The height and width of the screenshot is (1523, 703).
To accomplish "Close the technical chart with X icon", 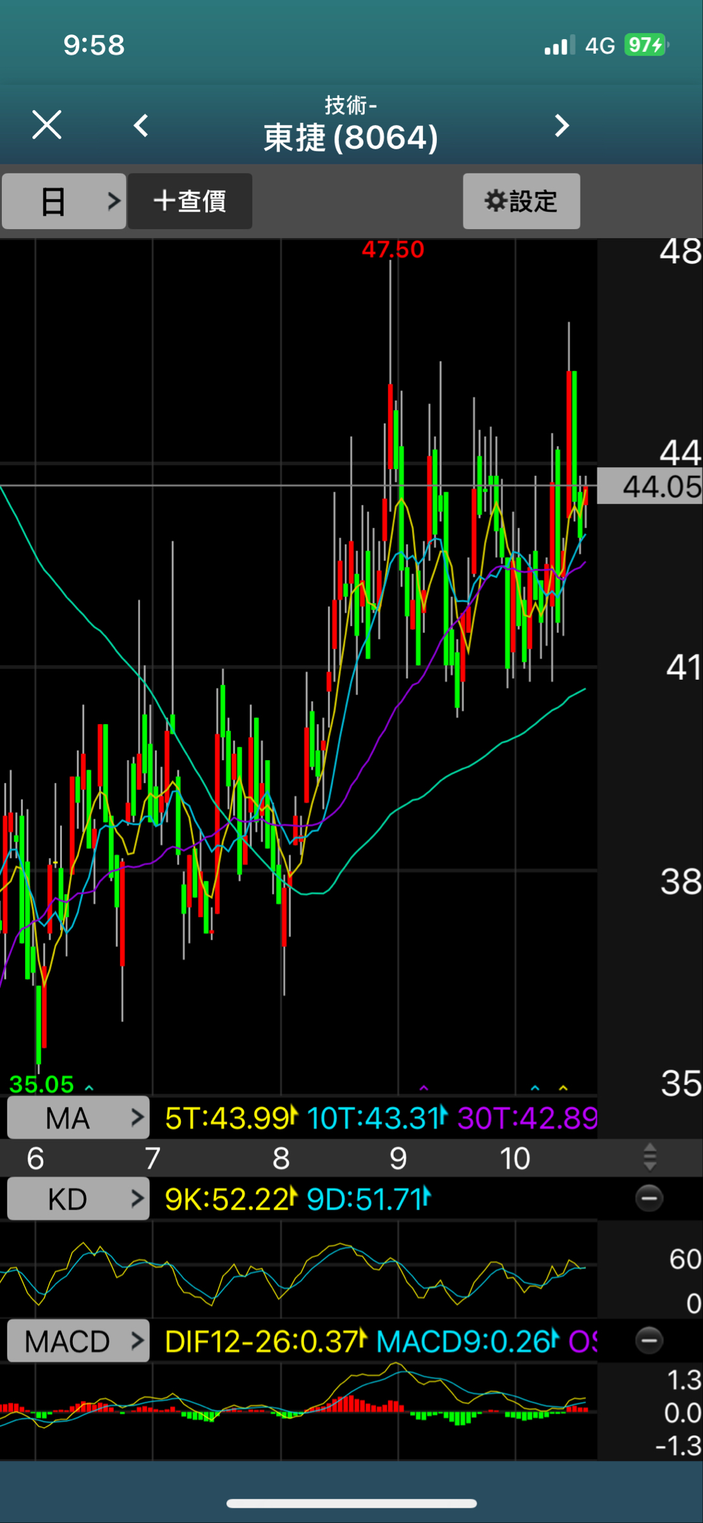I will (47, 125).
